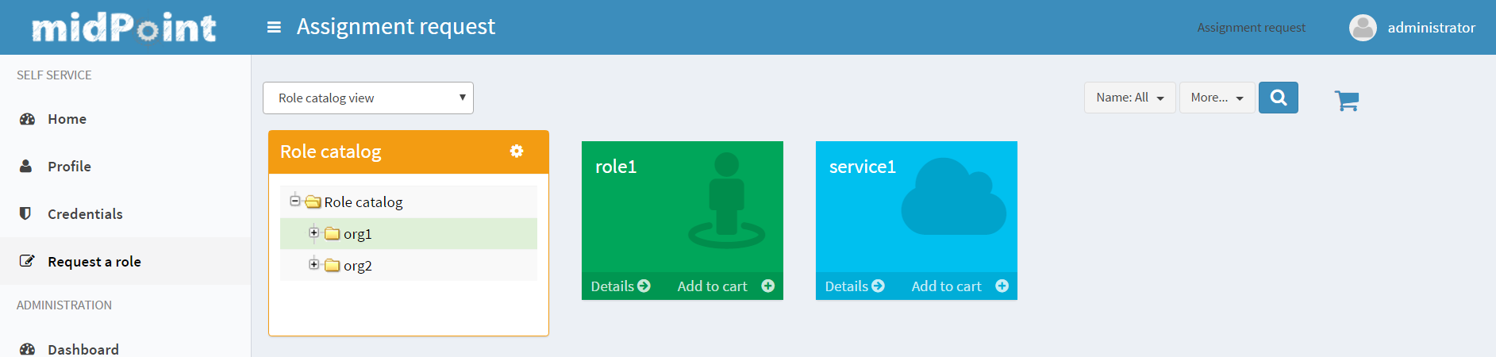Screen dimensions: 1496x357
Task: Go to Home in sidebar
Action: (67, 119)
